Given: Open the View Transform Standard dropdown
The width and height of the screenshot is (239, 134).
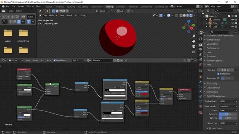Looking at the screenshot, I should 228,106.
